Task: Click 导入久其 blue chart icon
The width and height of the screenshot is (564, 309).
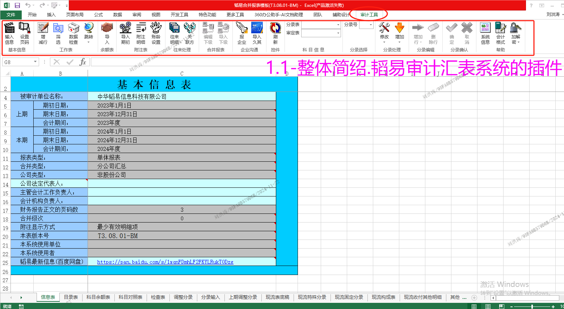Action: (257, 28)
